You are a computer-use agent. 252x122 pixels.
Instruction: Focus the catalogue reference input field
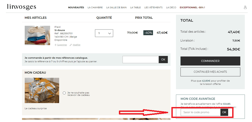click(141, 60)
